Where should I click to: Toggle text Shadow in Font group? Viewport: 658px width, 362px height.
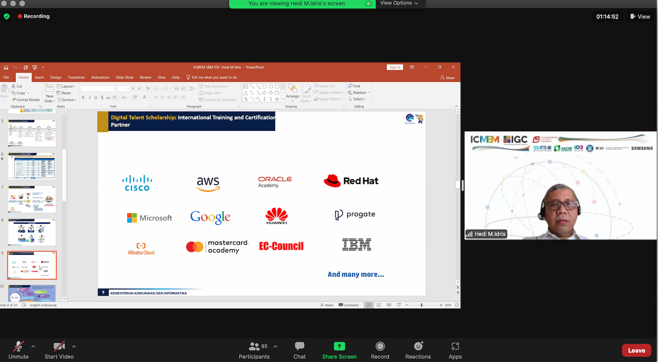click(102, 97)
